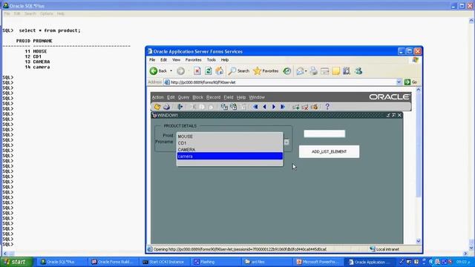Select MOUSE in the product list
This screenshot has height=267, width=475.
pyautogui.click(x=229, y=136)
